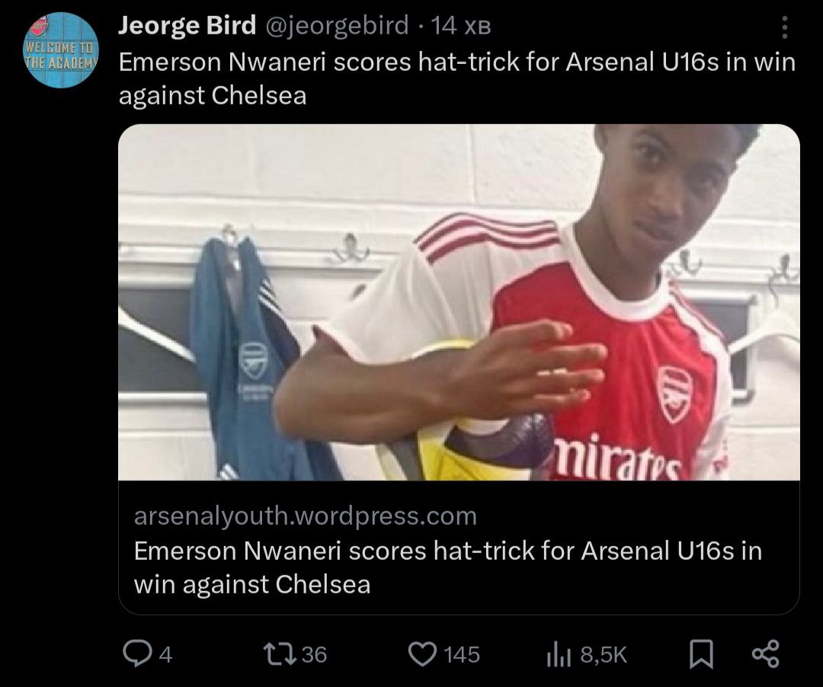Viewport: 823px width, 687px height.
Task: Click the likes count 145
Action: click(x=462, y=654)
